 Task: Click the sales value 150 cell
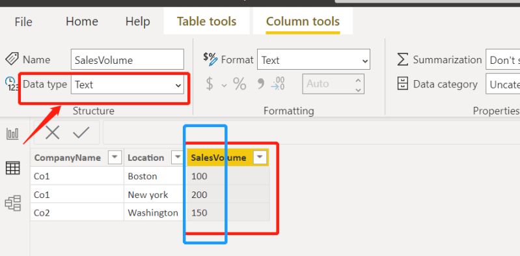pyautogui.click(x=228, y=212)
